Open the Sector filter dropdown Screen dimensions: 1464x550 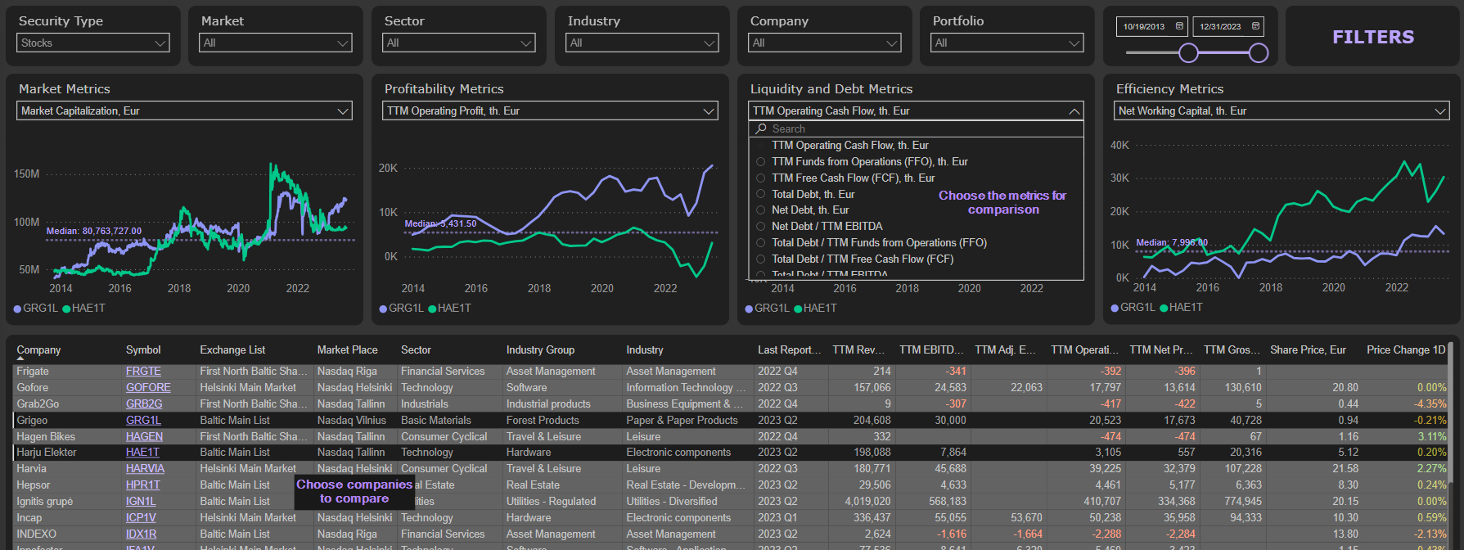tap(459, 43)
